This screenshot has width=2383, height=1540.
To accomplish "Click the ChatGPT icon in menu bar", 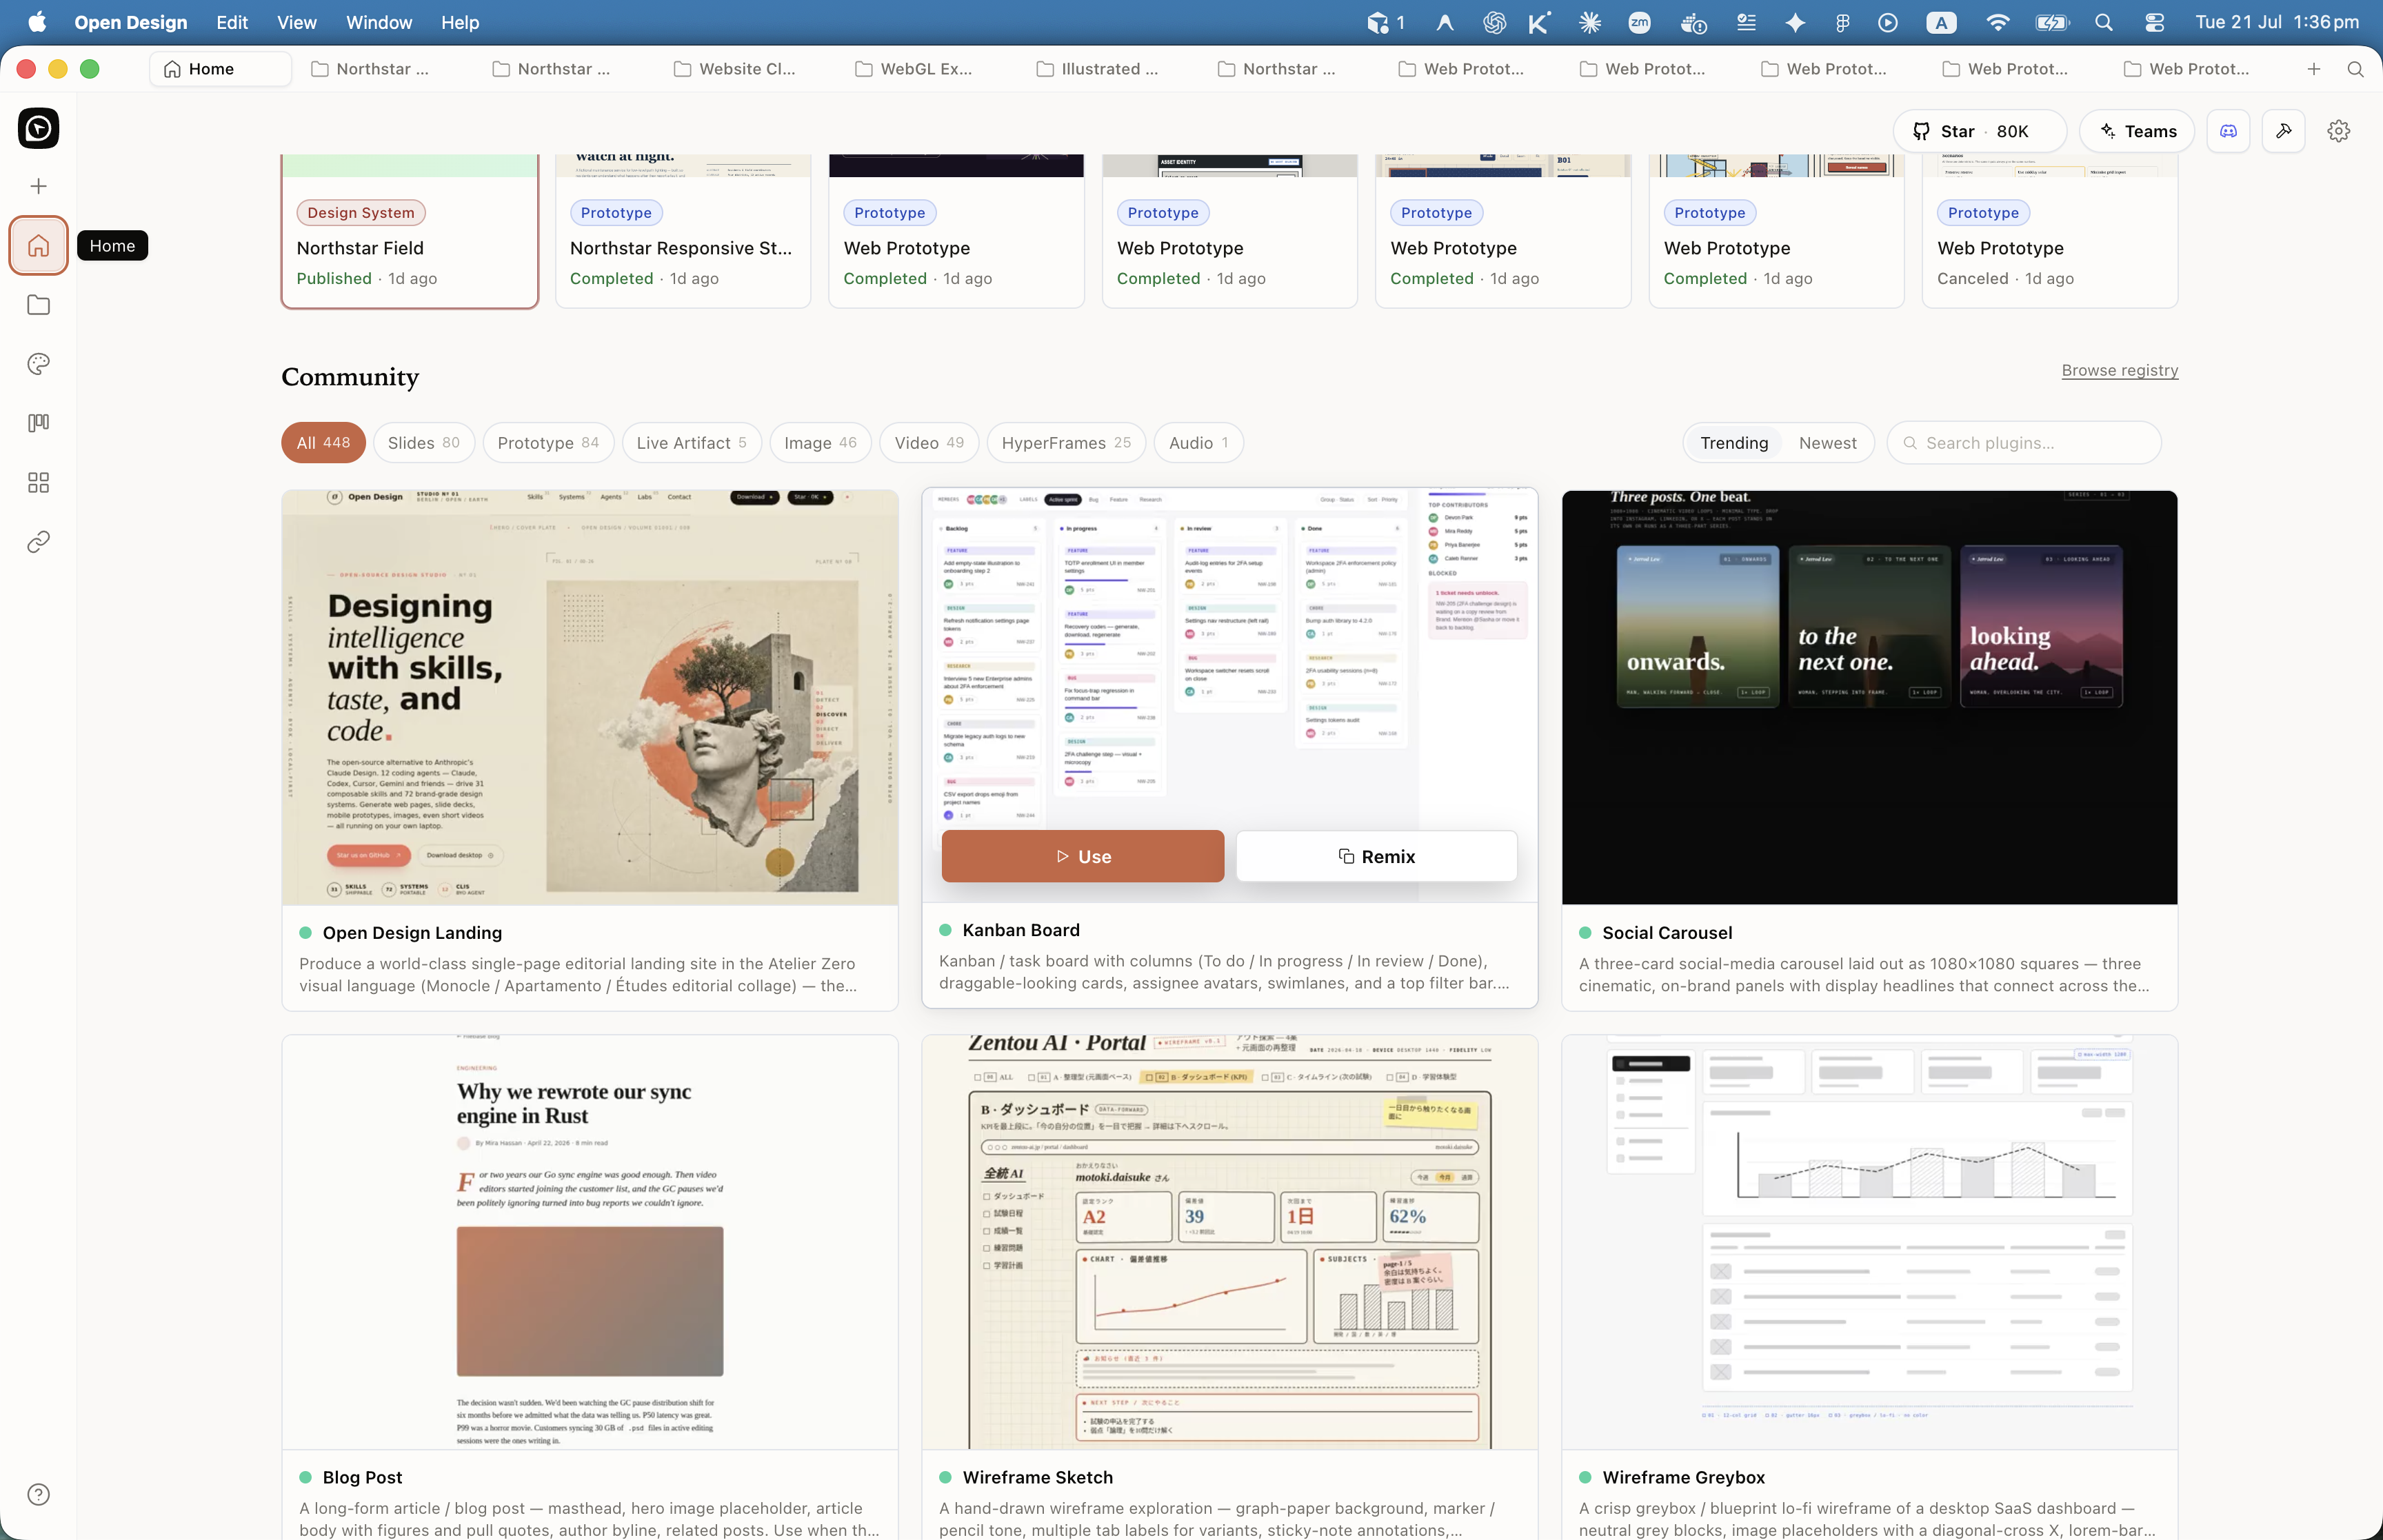I will (x=1494, y=22).
